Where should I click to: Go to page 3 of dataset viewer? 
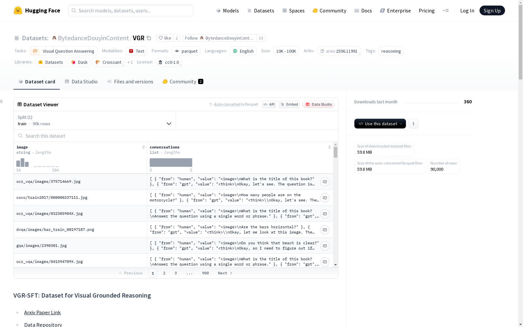pos(176,273)
